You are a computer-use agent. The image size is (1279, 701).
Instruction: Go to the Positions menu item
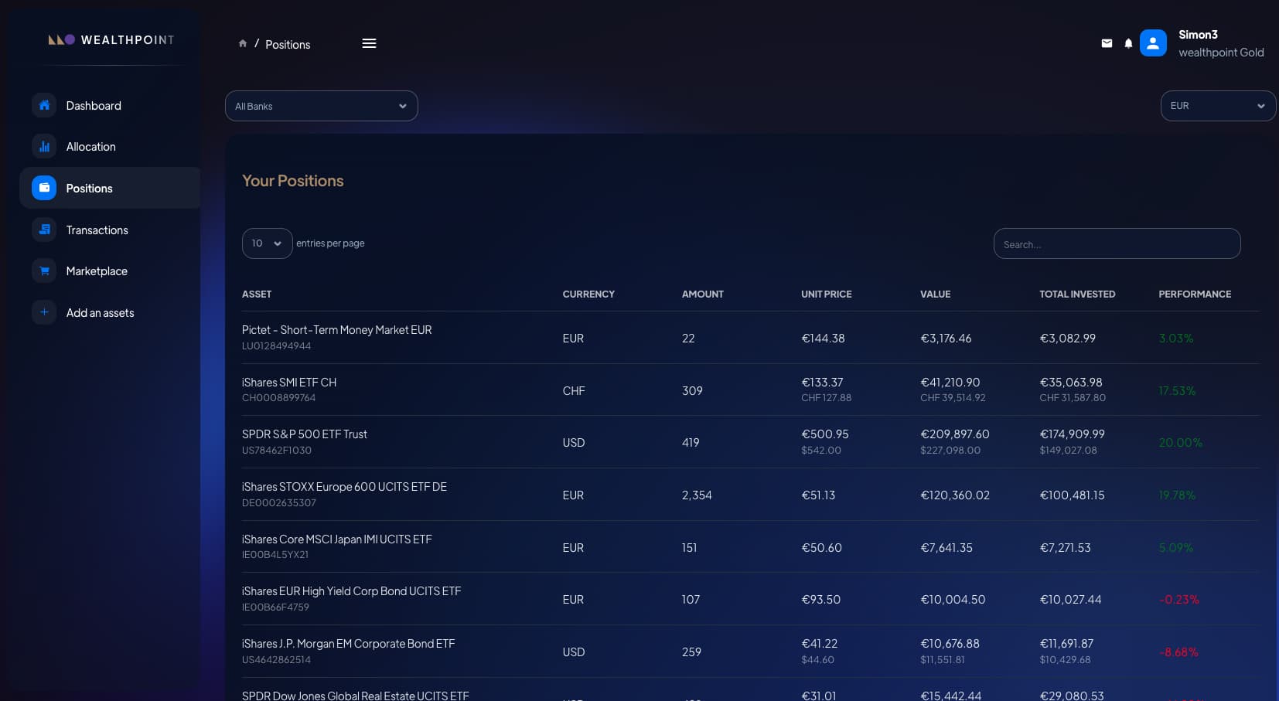point(89,189)
